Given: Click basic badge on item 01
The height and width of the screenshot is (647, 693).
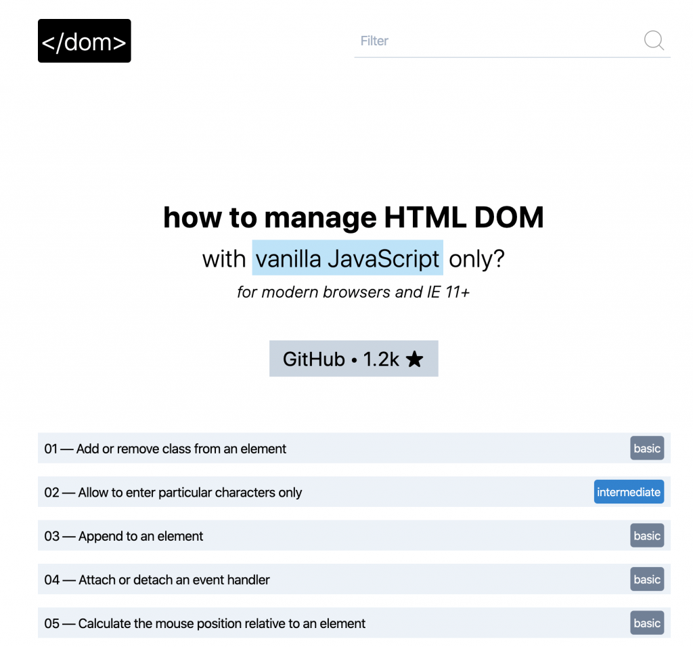Looking at the screenshot, I should (x=646, y=449).
